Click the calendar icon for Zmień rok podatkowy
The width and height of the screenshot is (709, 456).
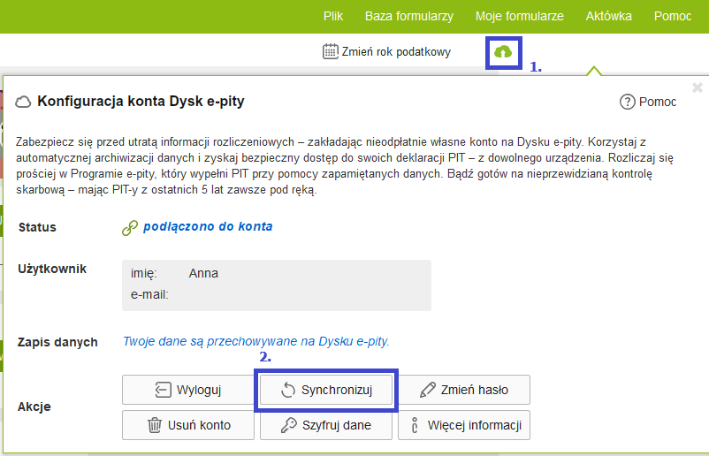click(x=331, y=51)
